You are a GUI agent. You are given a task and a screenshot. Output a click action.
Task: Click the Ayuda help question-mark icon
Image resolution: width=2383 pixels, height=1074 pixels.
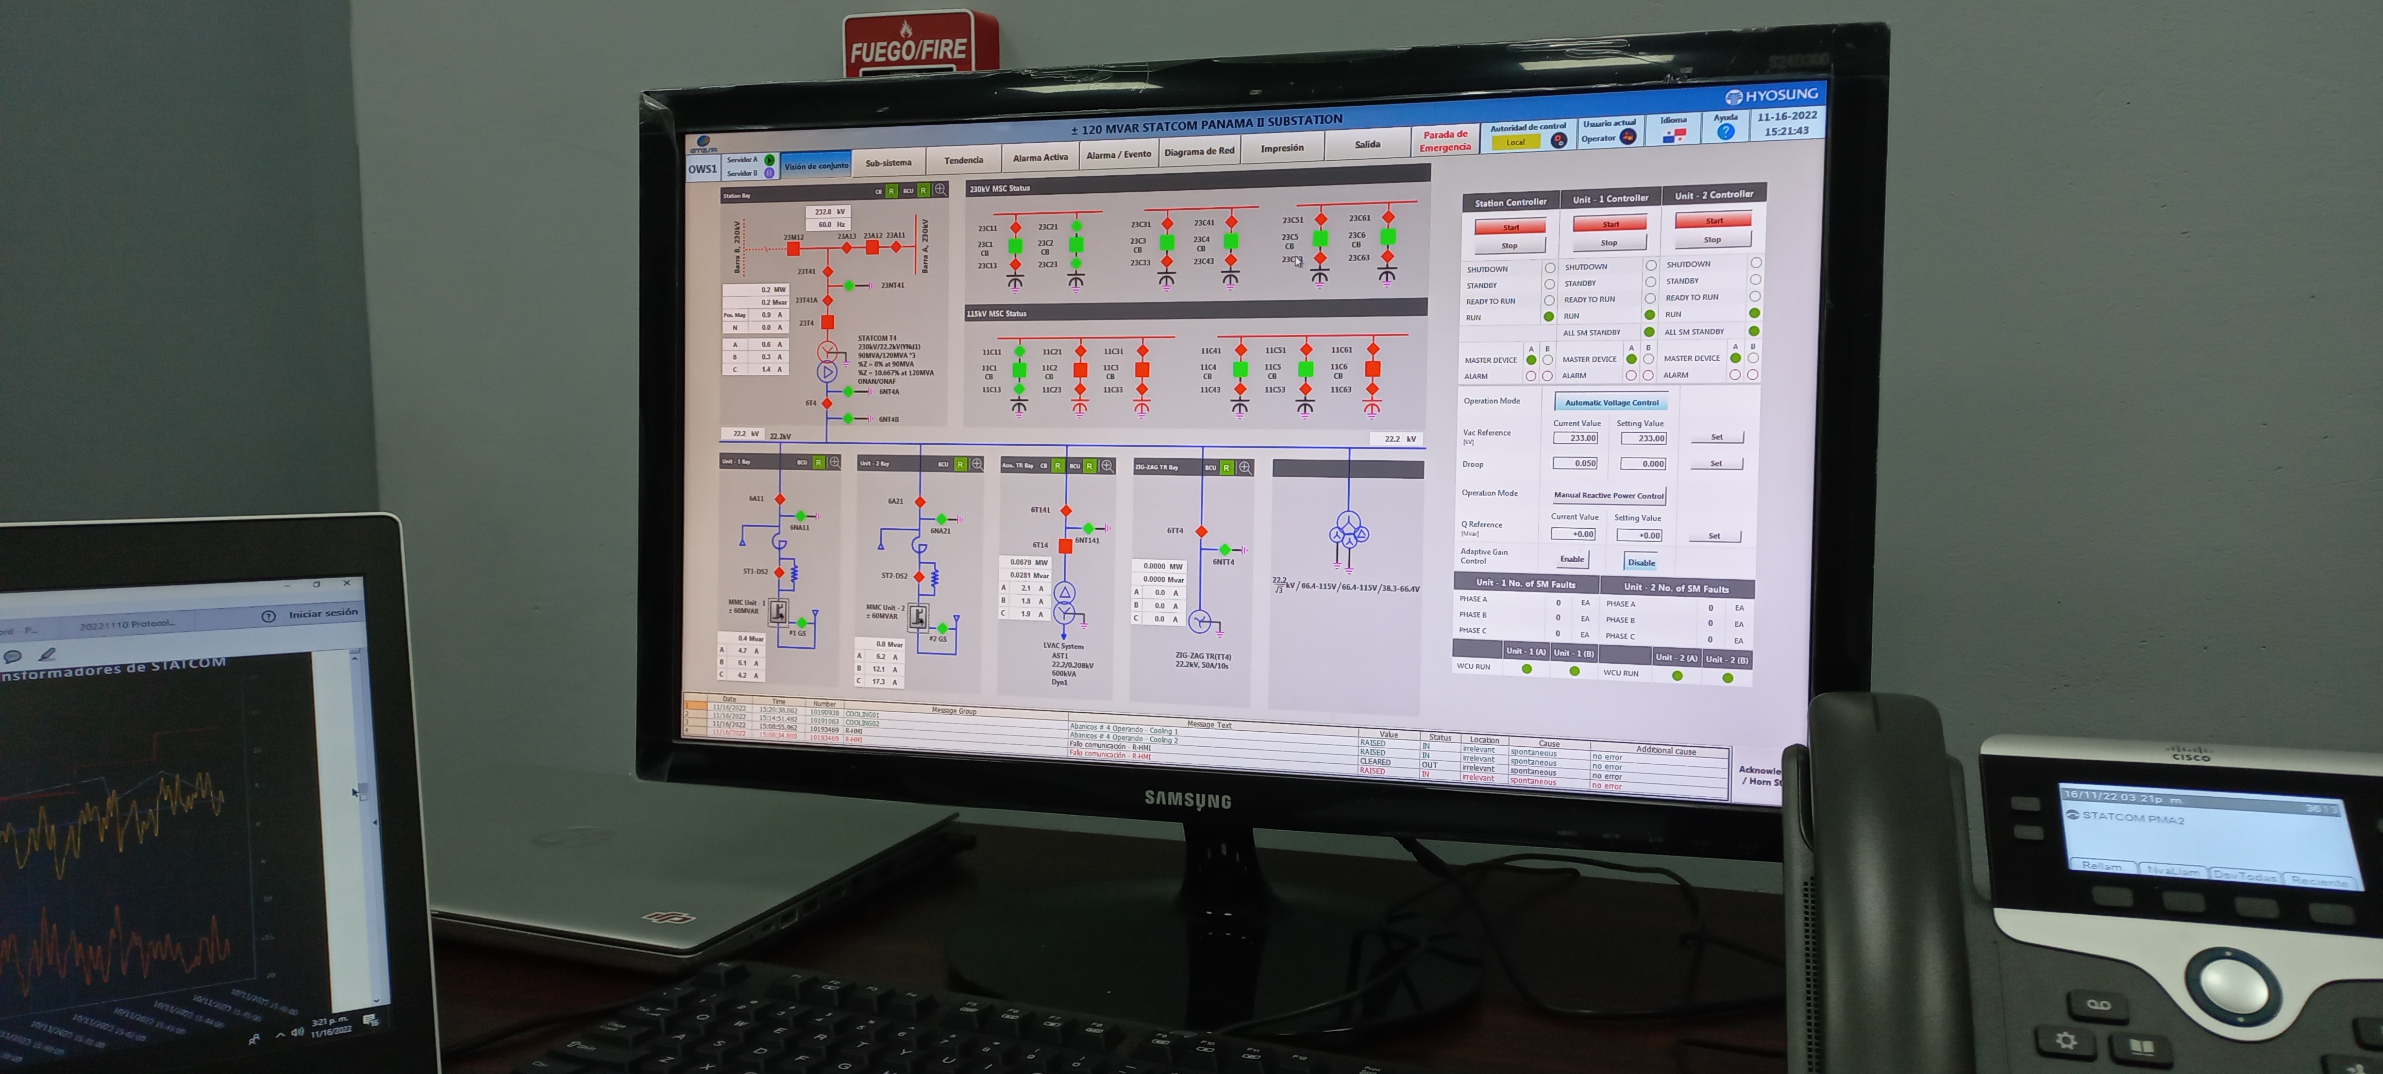[1725, 131]
